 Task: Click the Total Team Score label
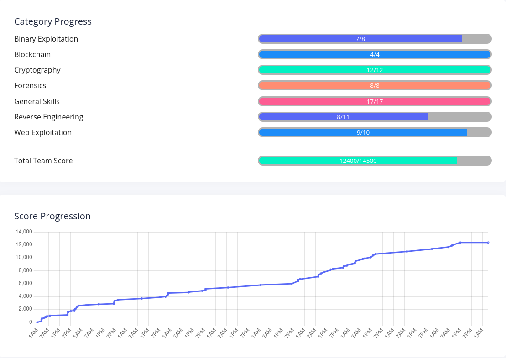[x=43, y=161]
